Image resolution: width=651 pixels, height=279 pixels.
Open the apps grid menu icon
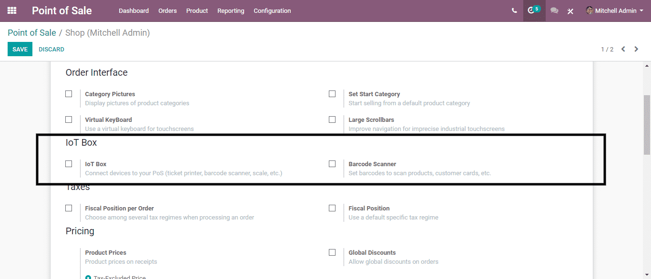coord(12,10)
